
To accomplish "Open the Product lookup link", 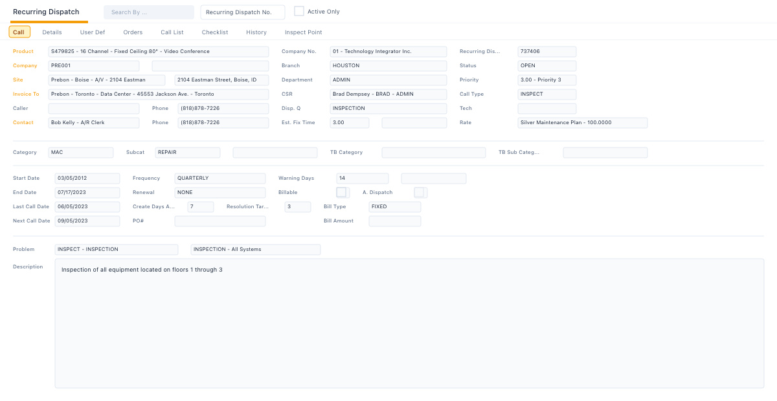I will coord(23,51).
